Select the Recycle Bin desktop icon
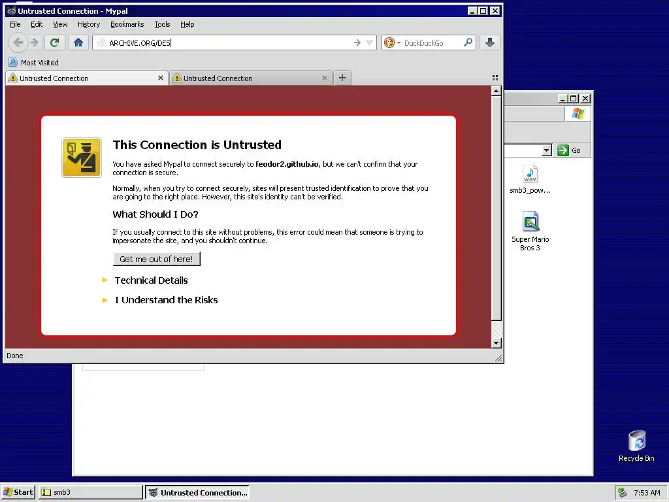 (636, 446)
